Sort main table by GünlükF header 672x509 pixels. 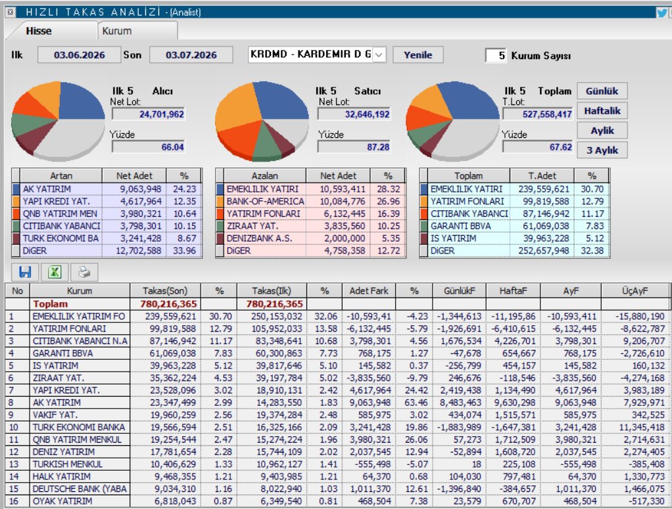[459, 291]
